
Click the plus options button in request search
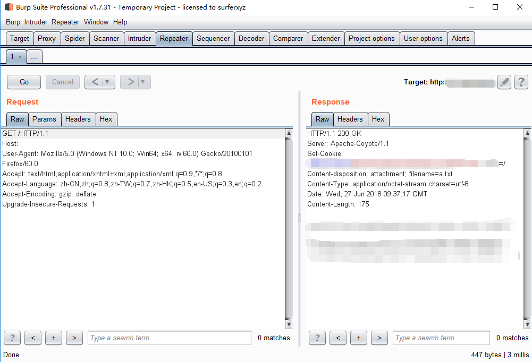point(54,338)
